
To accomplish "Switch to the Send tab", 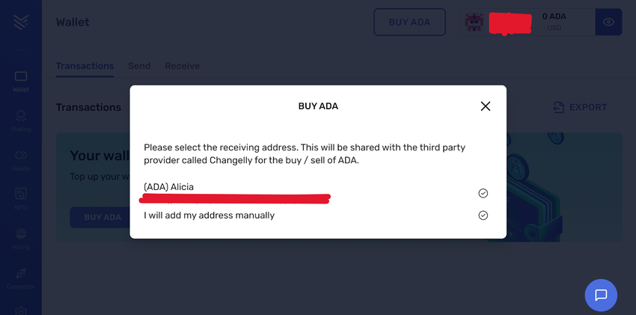I will click(139, 66).
